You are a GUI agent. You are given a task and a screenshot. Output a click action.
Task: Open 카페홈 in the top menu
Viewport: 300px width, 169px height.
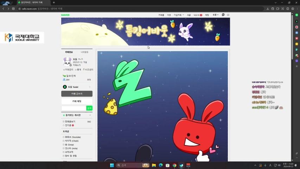click(x=161, y=15)
